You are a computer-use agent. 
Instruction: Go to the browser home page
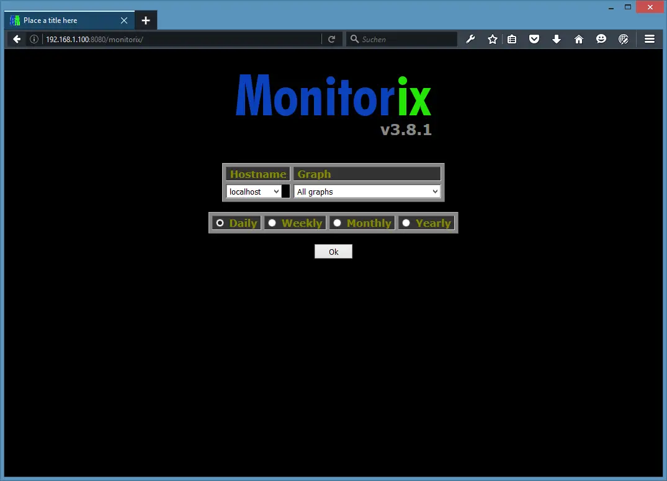pyautogui.click(x=579, y=39)
